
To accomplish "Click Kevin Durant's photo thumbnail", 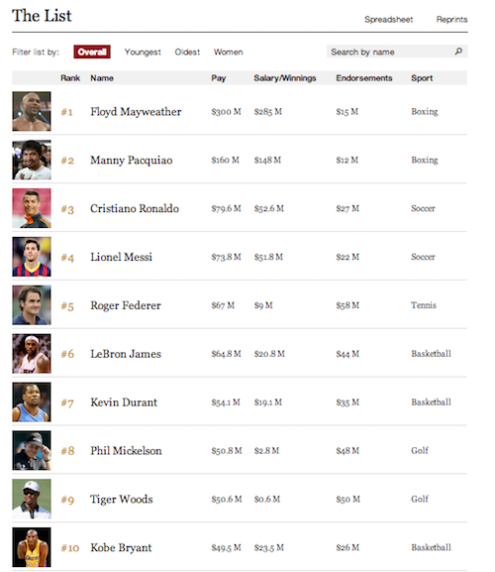I will (x=32, y=402).
